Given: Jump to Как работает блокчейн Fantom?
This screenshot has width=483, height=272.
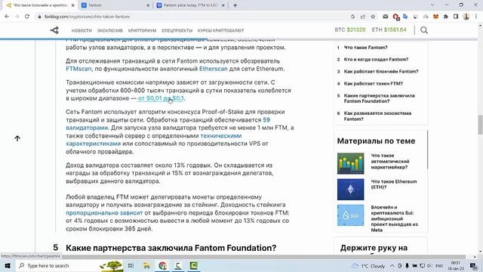Looking at the screenshot, I should [381, 71].
